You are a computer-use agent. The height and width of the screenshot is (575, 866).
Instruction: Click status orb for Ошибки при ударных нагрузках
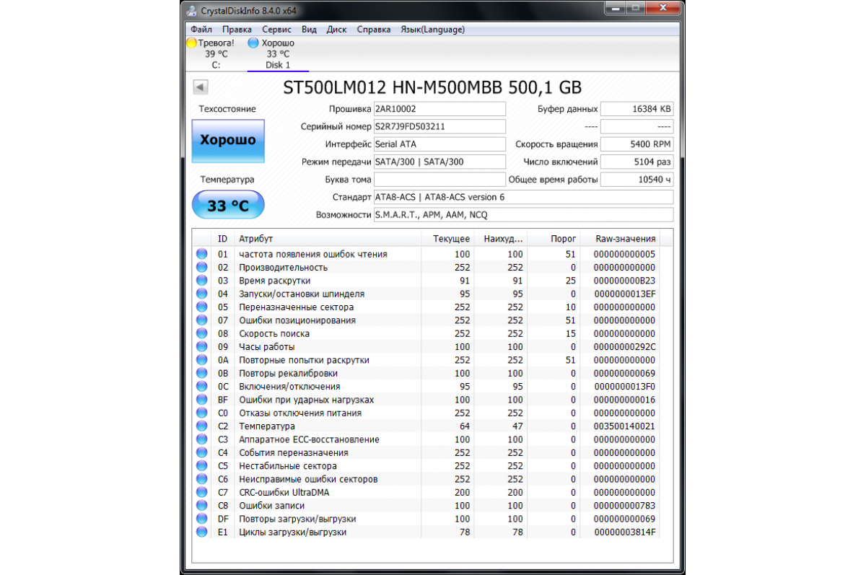tap(201, 400)
